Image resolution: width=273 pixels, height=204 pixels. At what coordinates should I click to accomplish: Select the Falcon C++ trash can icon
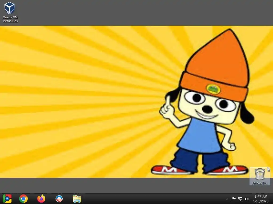[x=260, y=176]
